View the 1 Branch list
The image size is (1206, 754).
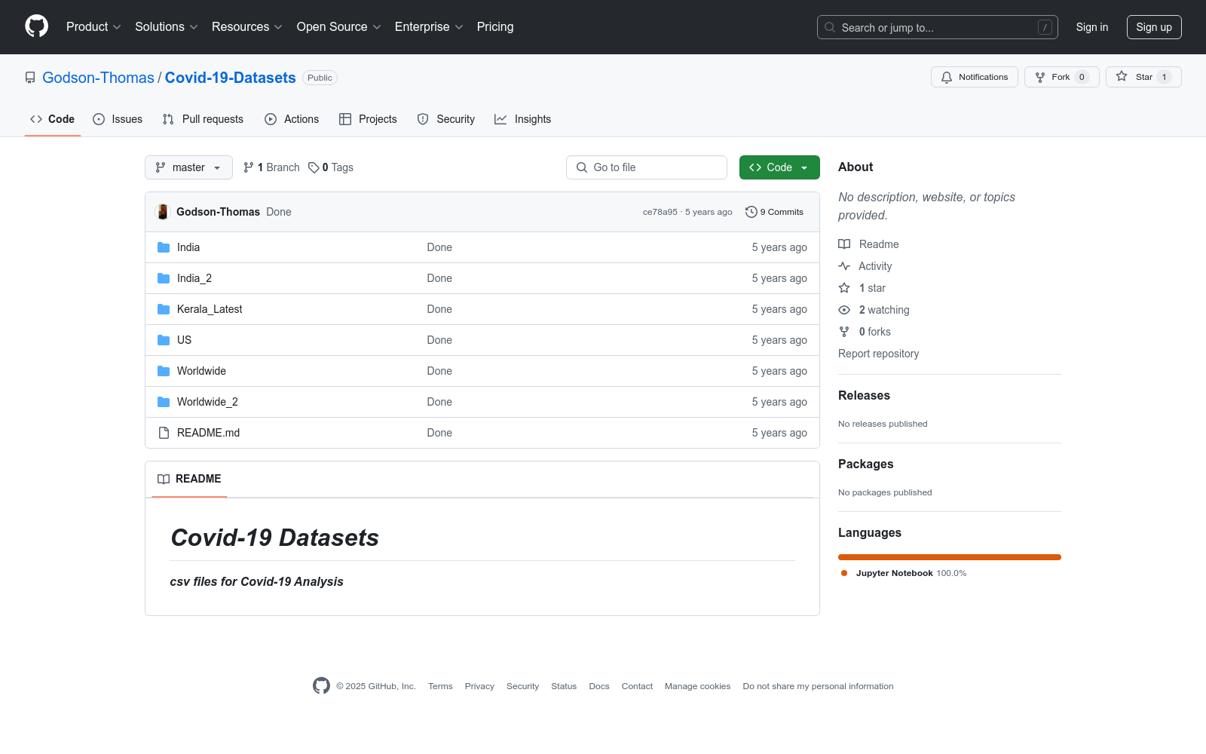(x=271, y=167)
